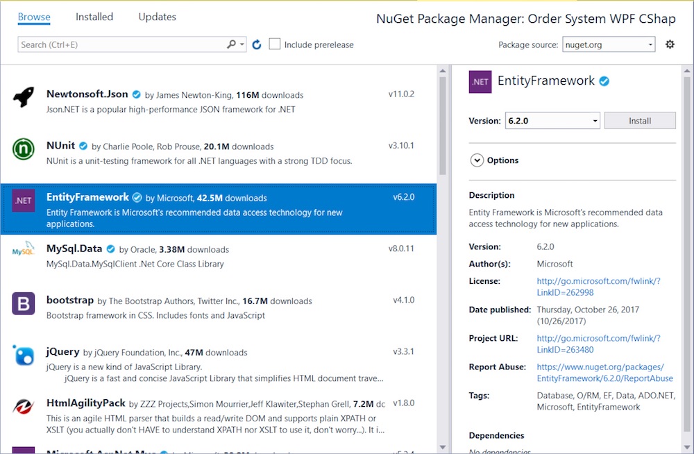Click the NUnit green package icon
The image size is (694, 454).
click(24, 149)
